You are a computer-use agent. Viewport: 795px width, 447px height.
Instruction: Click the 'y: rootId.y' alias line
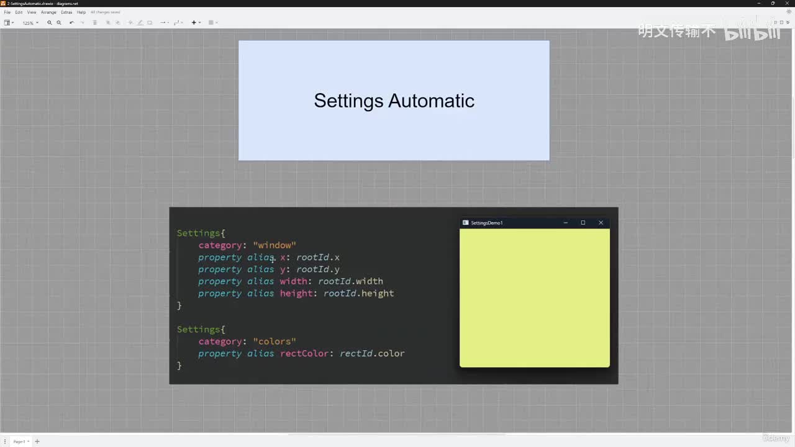[269, 269]
